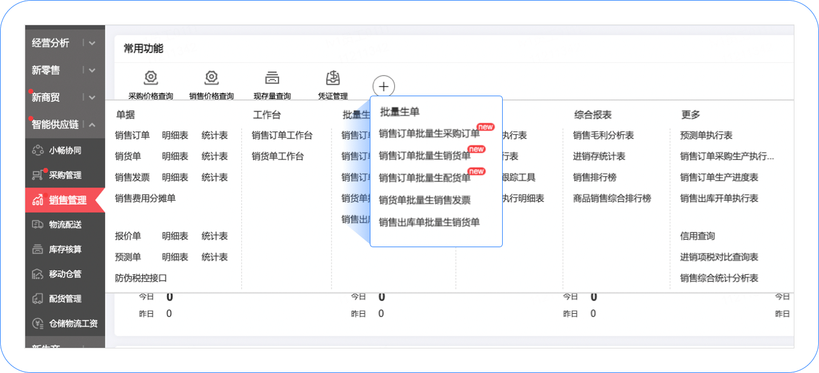Open 销售订单生产进度表

pos(719,177)
